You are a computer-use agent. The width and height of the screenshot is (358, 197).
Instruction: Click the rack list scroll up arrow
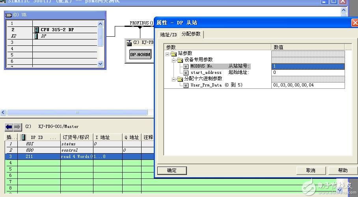(x=100, y=24)
